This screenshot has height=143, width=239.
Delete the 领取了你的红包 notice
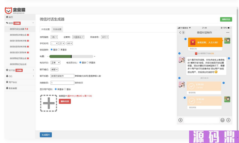click(x=179, y=53)
